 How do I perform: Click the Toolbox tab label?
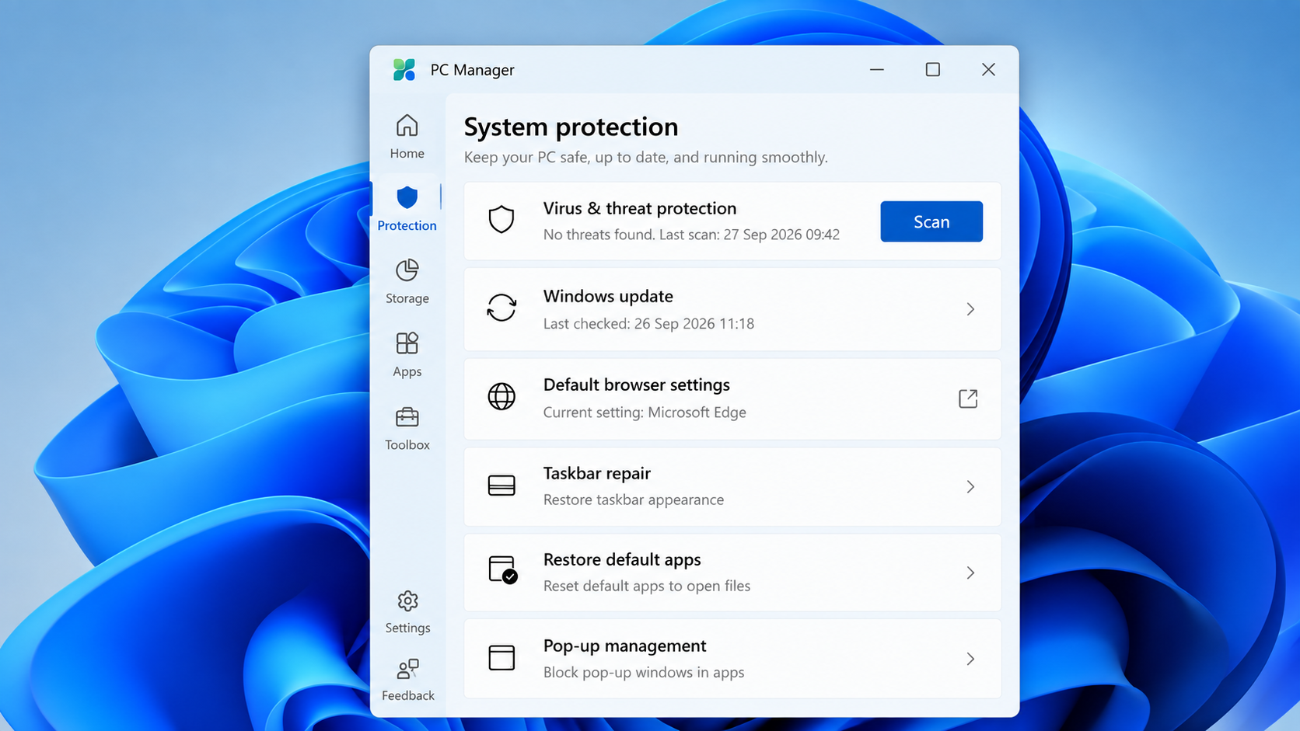point(407,444)
